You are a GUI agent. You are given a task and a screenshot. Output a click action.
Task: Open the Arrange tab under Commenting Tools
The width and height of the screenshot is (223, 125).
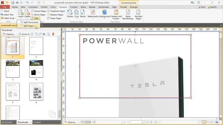coord(133,7)
